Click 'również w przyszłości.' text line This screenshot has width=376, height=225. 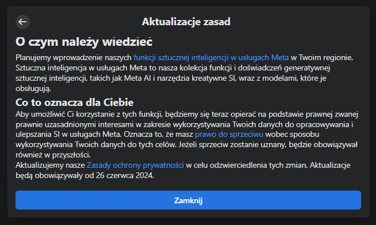tap(53, 155)
